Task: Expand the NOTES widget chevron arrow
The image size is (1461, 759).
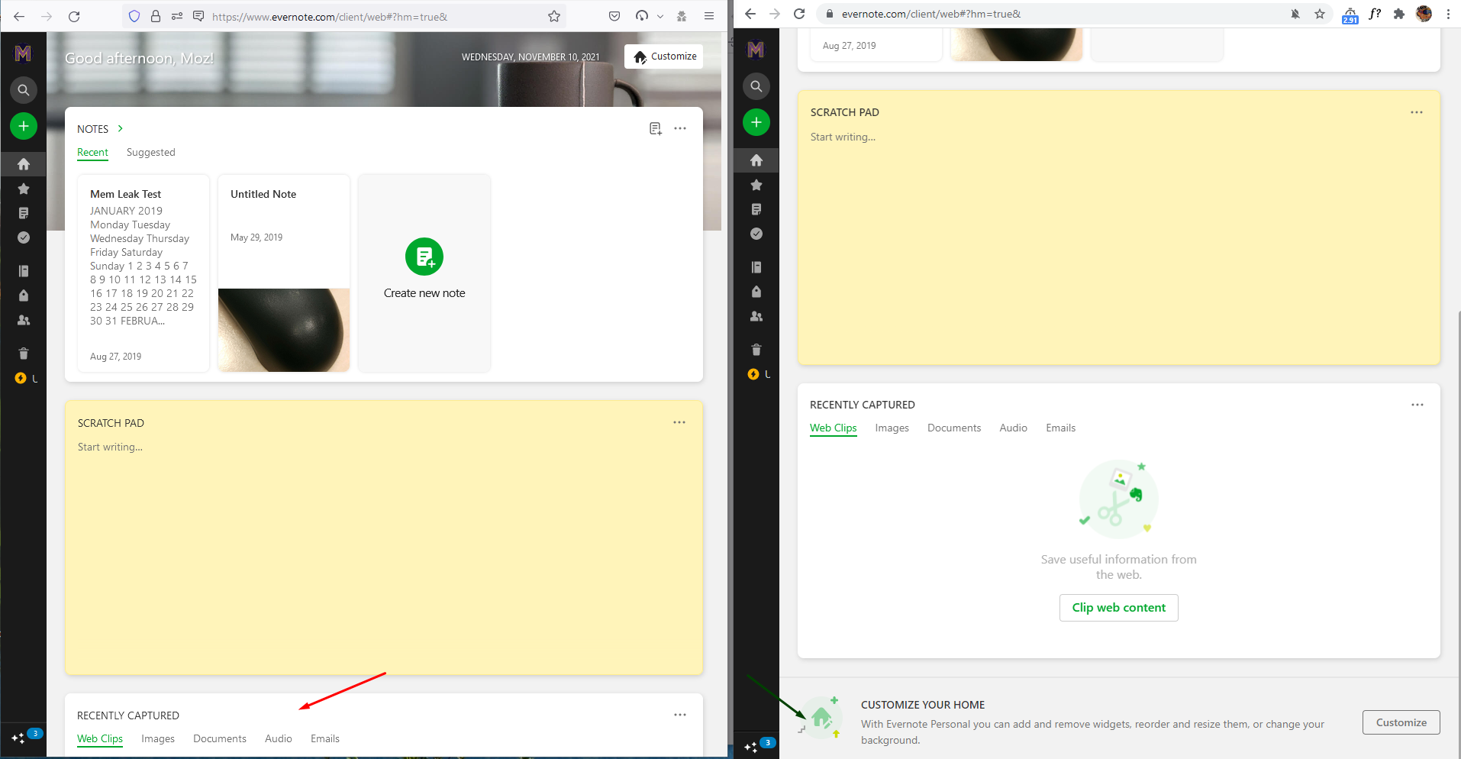Action: (x=121, y=128)
